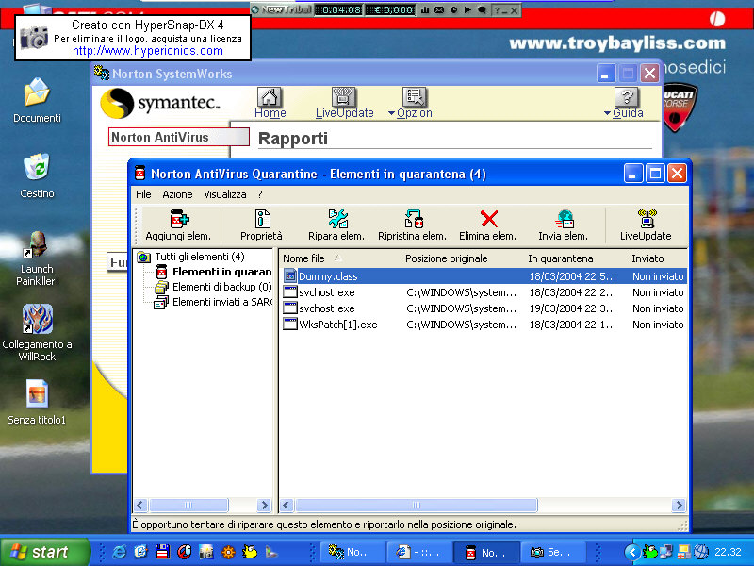
Task: Open the Windows start menu
Action: coord(44,552)
